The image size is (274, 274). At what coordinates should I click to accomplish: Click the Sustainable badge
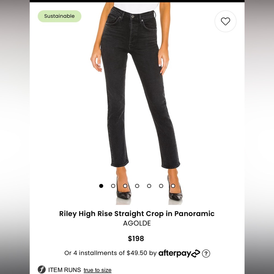tap(59, 16)
